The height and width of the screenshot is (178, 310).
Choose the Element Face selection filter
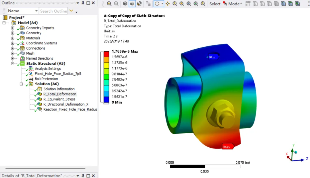pos(290,4)
